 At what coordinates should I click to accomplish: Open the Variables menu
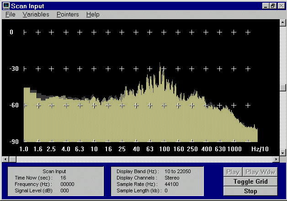36,15
